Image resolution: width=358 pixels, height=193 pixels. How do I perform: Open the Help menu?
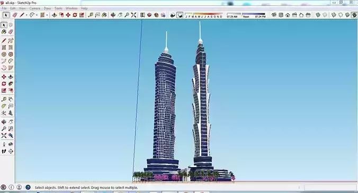(84, 8)
